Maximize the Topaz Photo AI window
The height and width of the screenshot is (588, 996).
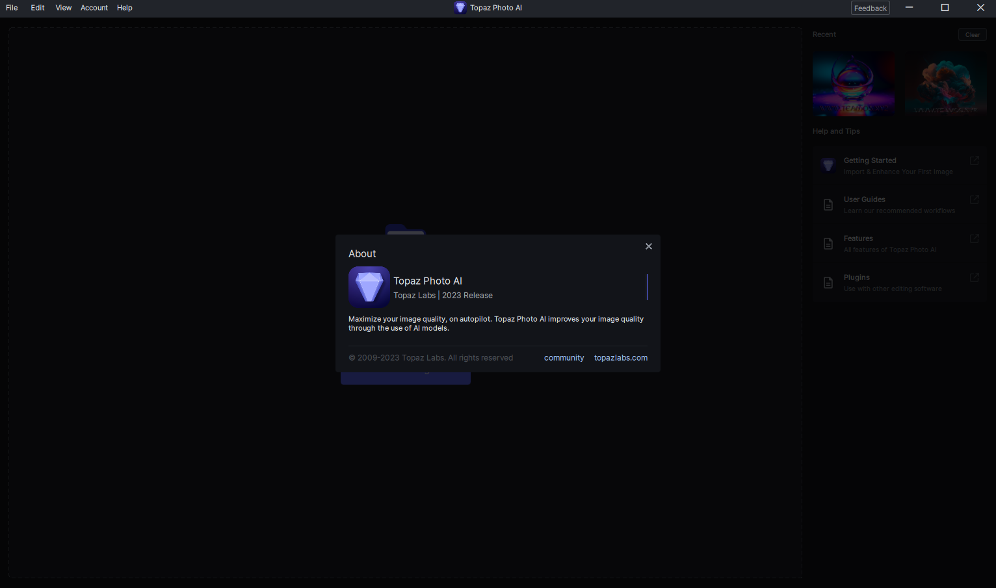pyautogui.click(x=945, y=8)
